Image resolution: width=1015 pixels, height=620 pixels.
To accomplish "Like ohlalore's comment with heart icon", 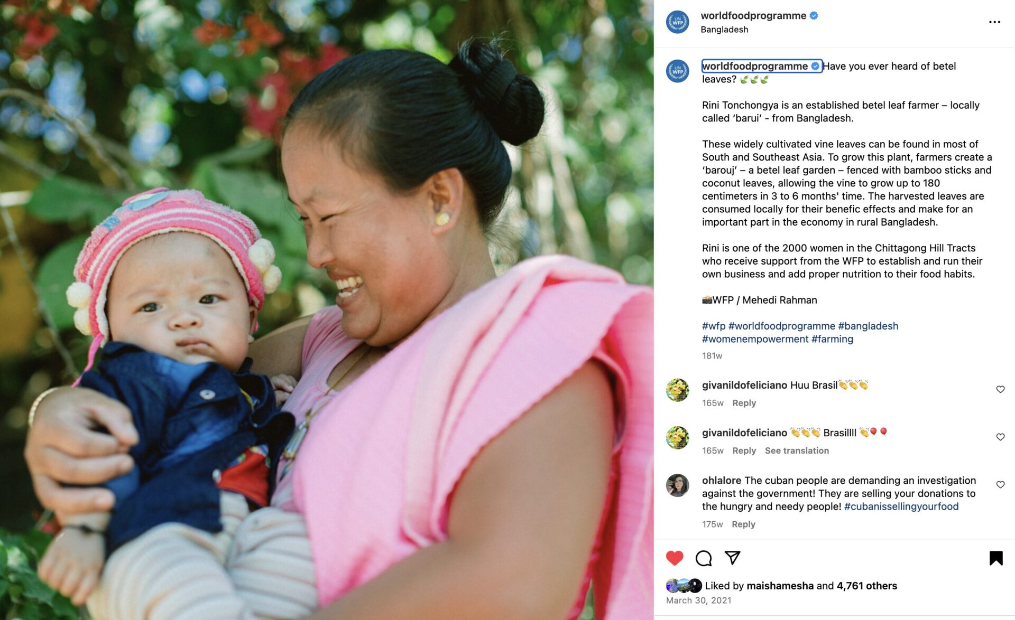I will [1000, 484].
